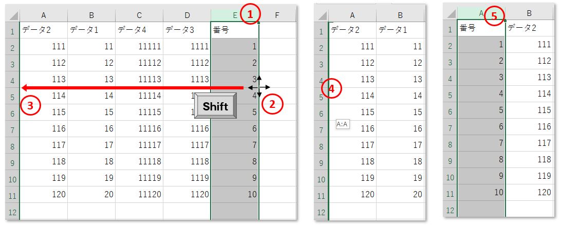Select all cells via corner triangle in left sheet
The width and height of the screenshot is (561, 225).
(x=12, y=15)
